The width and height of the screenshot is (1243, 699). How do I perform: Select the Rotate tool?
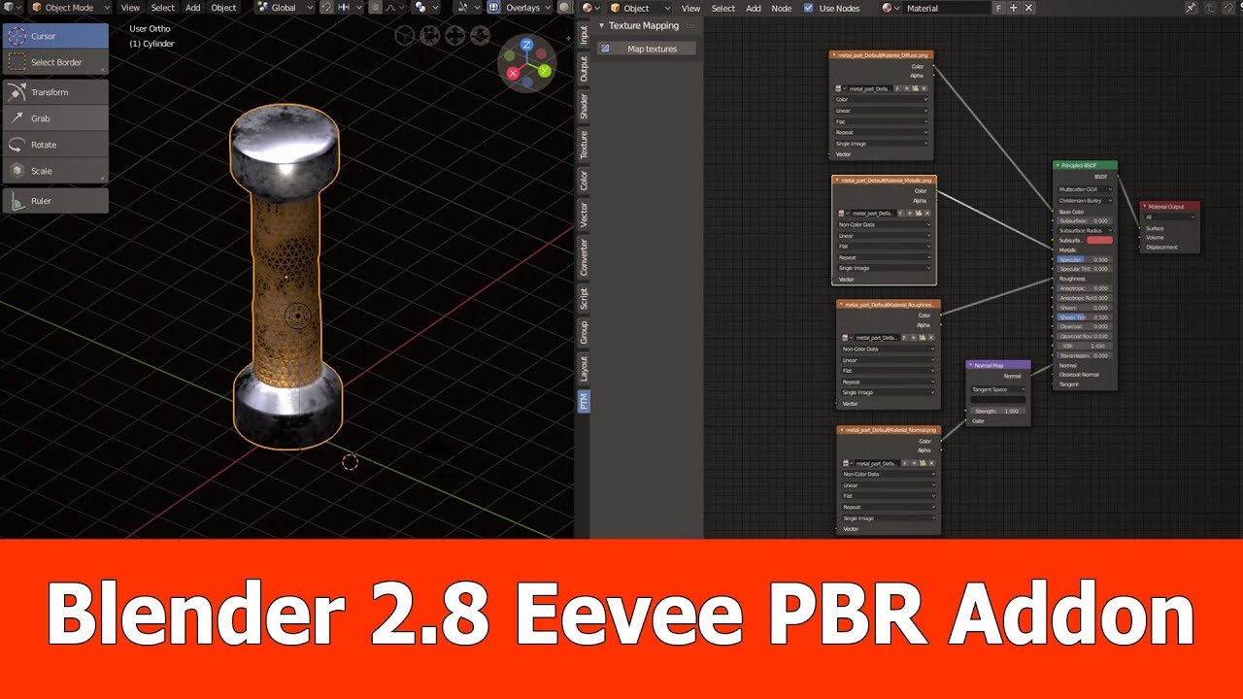[x=55, y=145]
